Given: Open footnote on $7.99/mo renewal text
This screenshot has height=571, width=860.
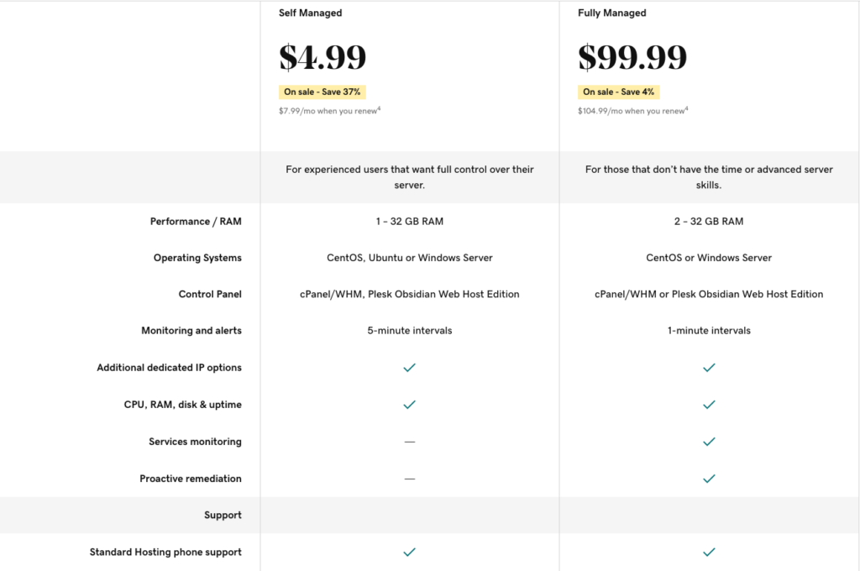Looking at the screenshot, I should coord(379,108).
